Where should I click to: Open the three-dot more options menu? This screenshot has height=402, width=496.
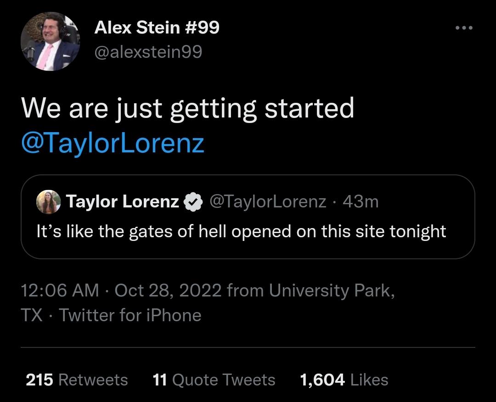[464, 28]
